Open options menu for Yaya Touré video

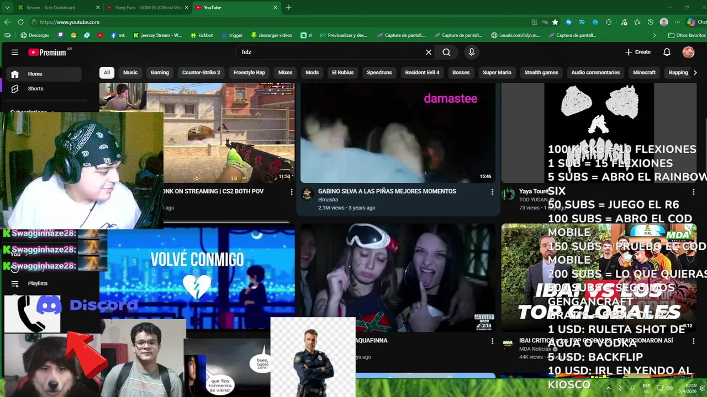coord(693,192)
